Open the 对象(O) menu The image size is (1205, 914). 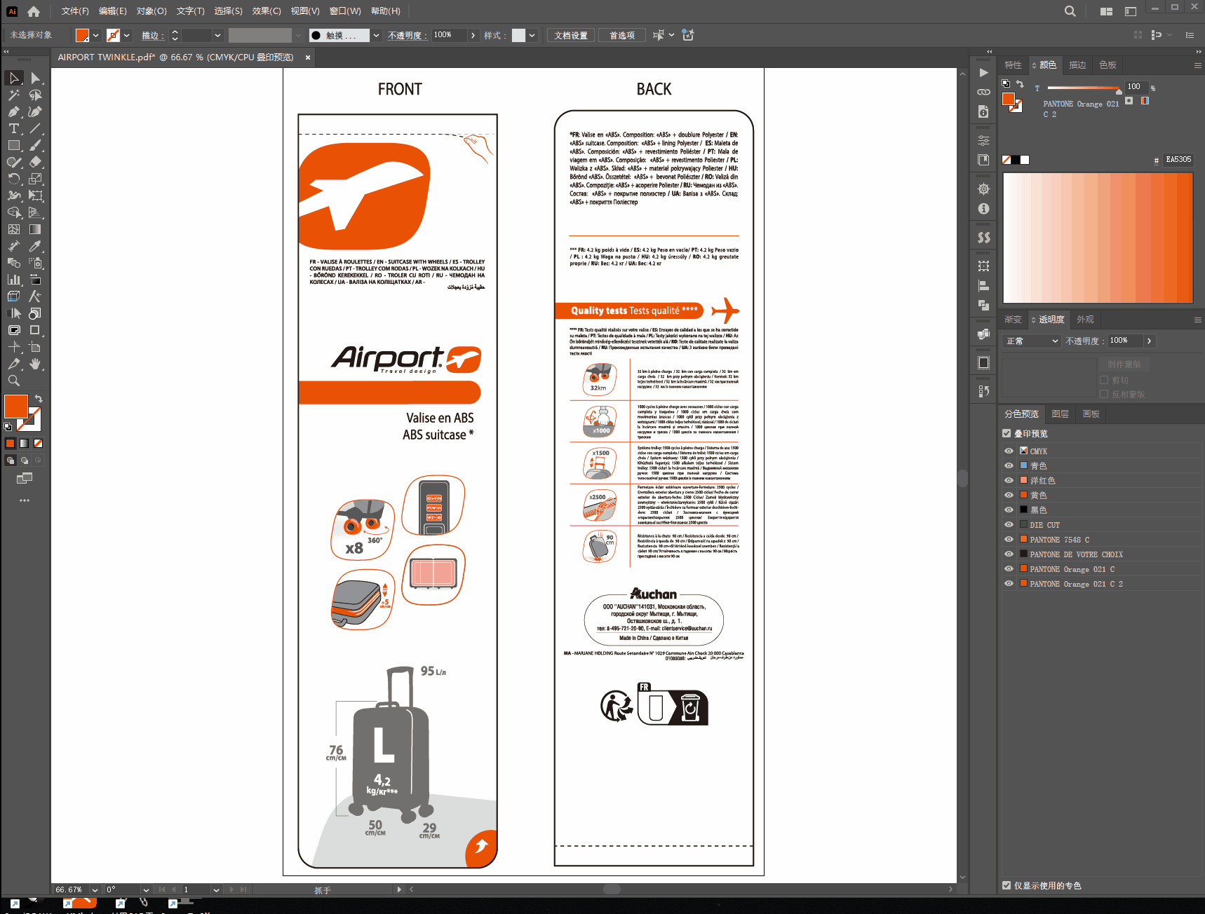152,11
